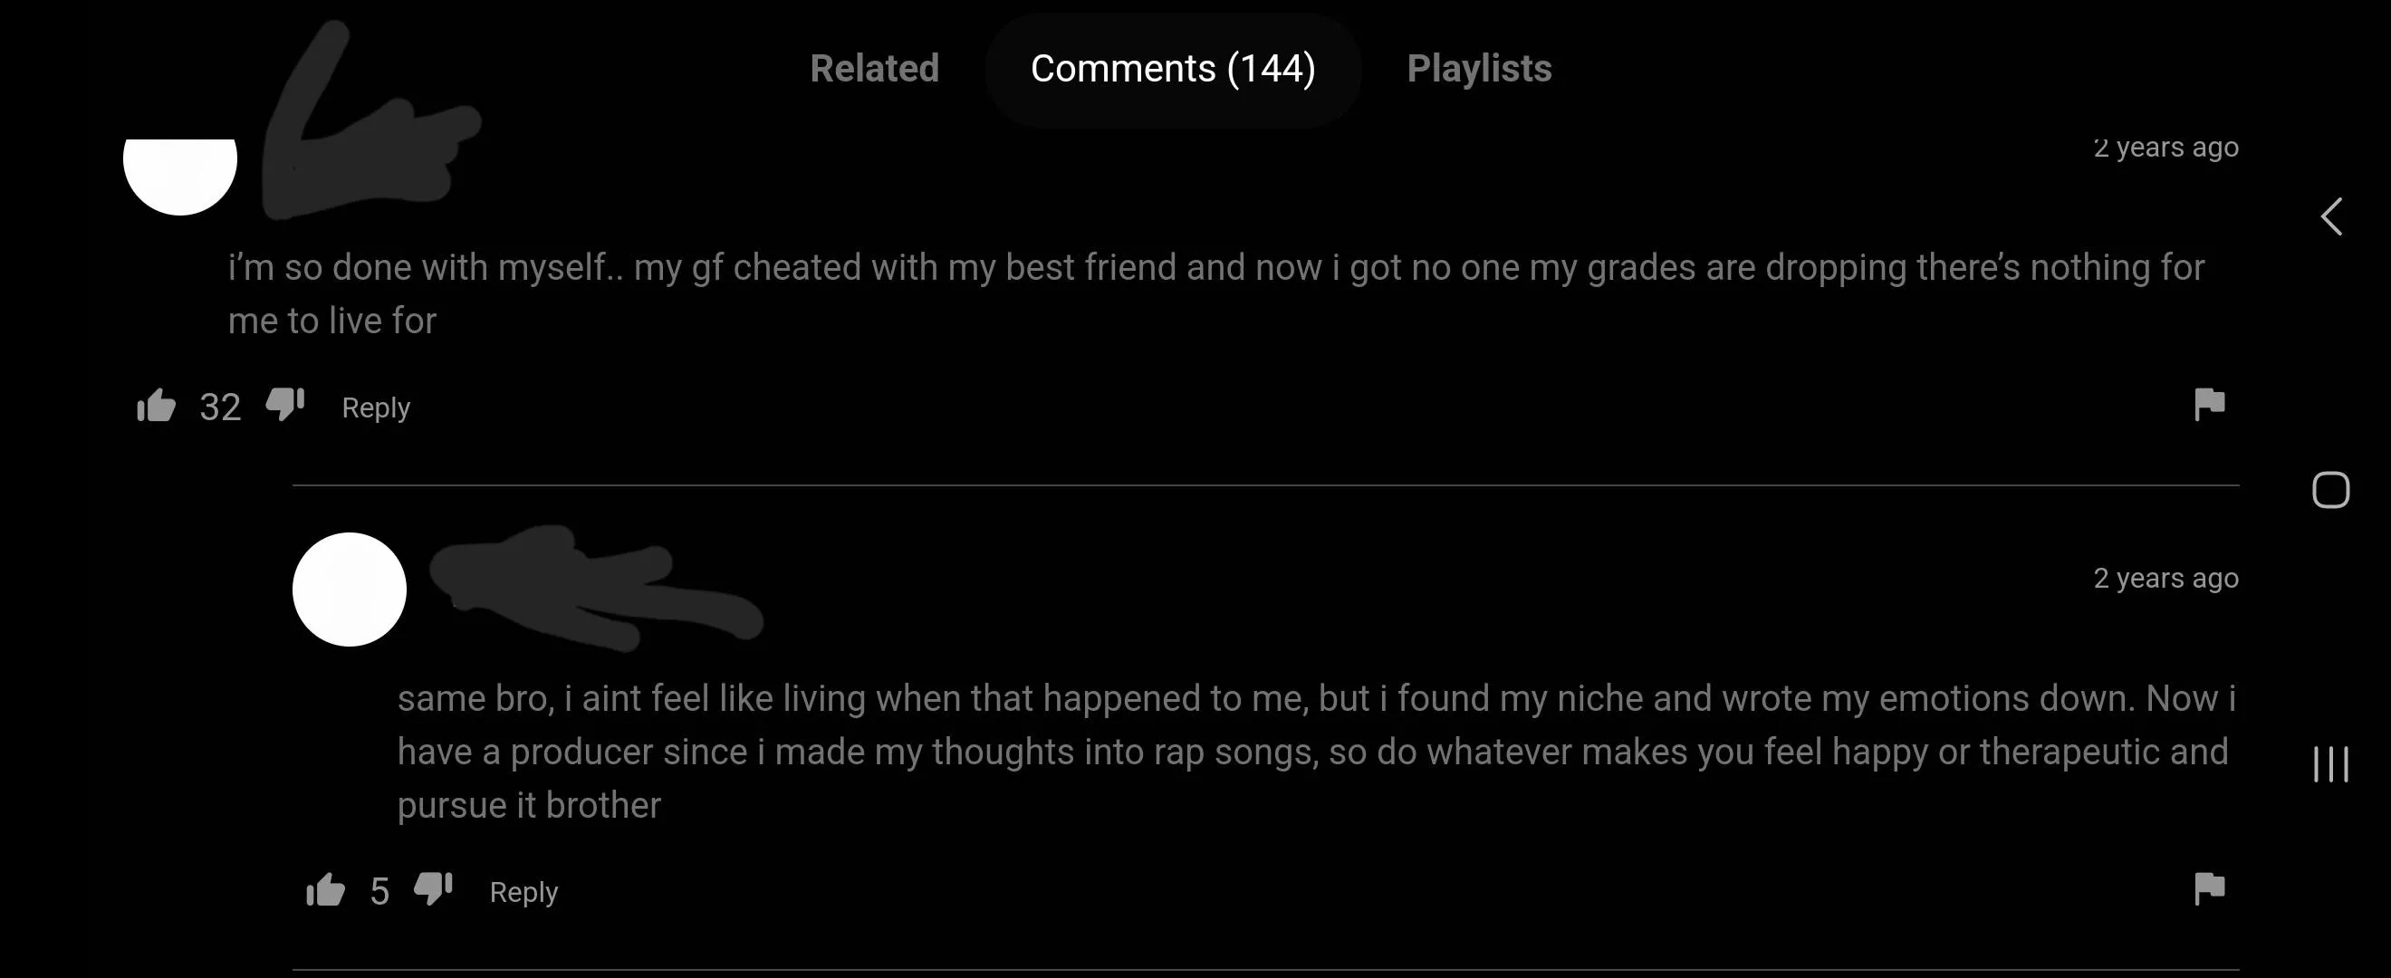Select the Comments (144) tab
Screen dimensions: 2391x978
click(1173, 68)
